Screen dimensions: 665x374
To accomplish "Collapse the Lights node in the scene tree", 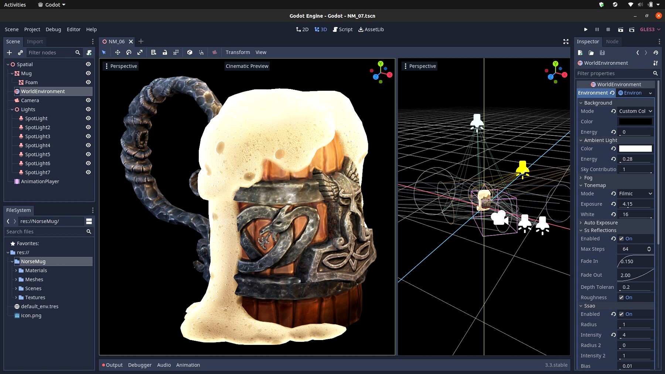I will pos(12,110).
